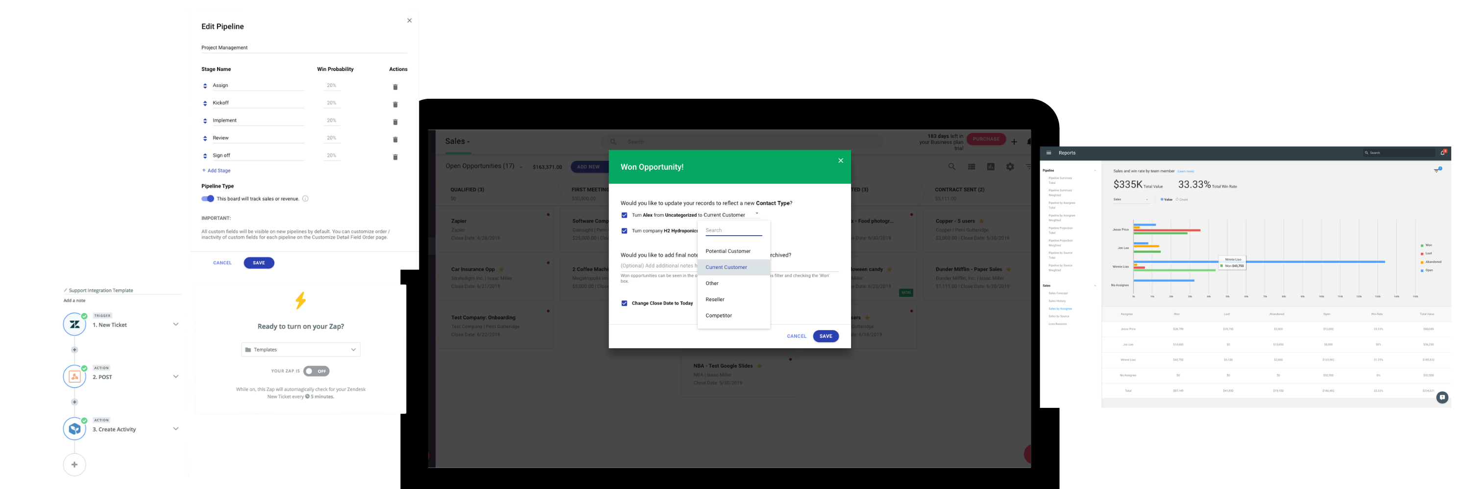Click Save in the Won Opportunity dialog
The width and height of the screenshot is (1460, 489).
pos(825,336)
